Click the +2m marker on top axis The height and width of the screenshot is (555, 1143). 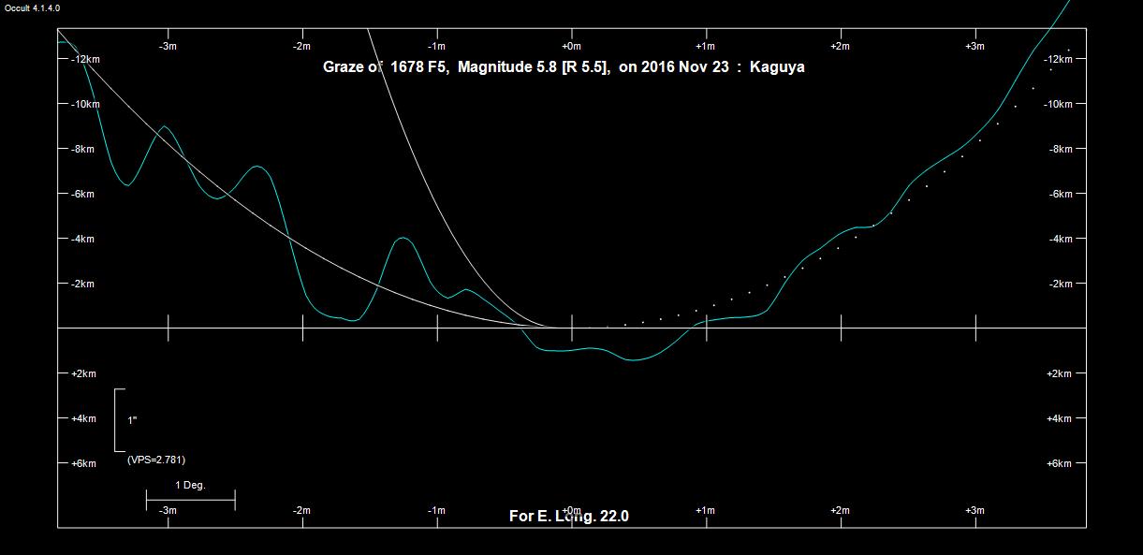click(840, 46)
